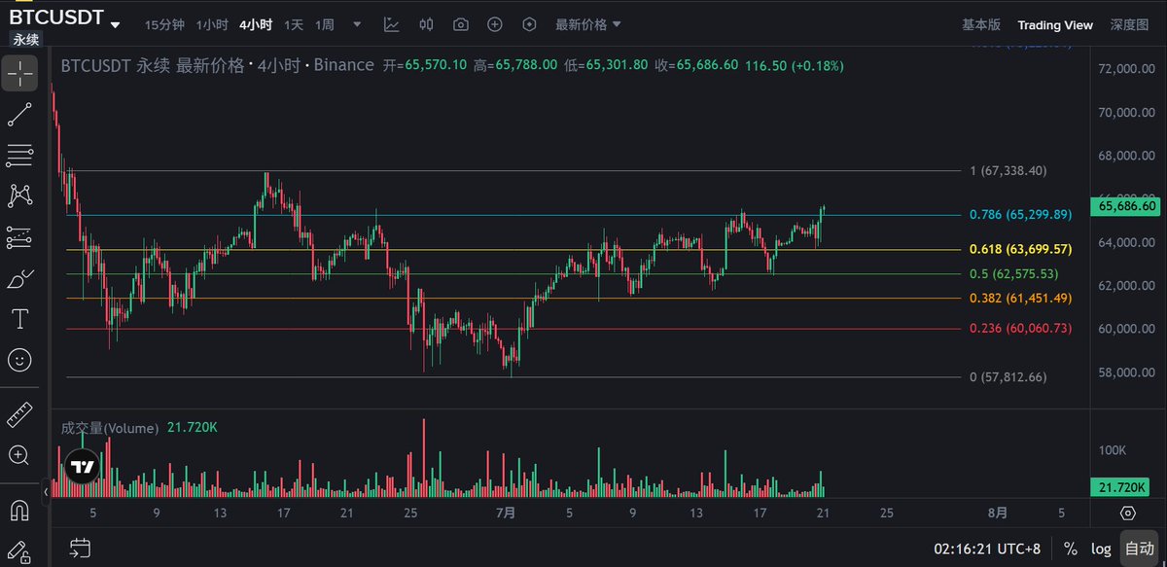Select the 4小时 interval

[x=256, y=24]
